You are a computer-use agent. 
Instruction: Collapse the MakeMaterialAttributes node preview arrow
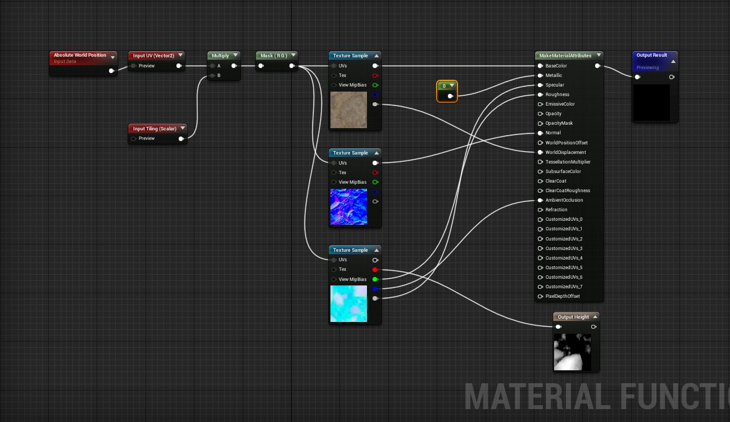coord(598,56)
